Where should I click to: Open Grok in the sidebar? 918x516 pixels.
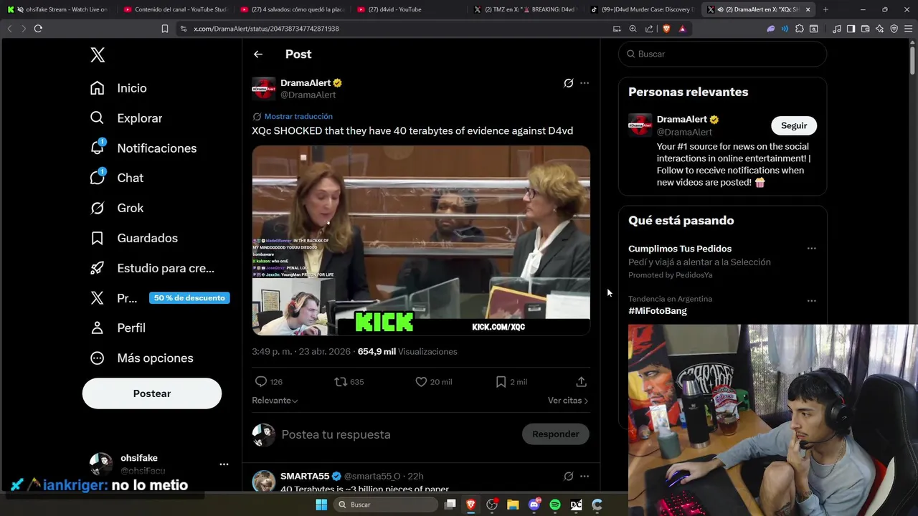(117, 208)
